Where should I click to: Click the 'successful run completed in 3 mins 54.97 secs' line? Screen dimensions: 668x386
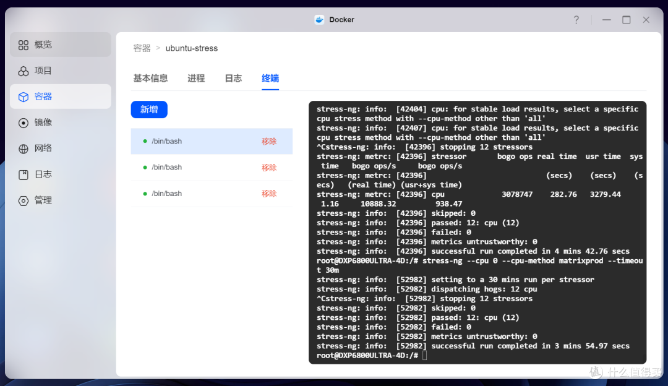[473, 346]
